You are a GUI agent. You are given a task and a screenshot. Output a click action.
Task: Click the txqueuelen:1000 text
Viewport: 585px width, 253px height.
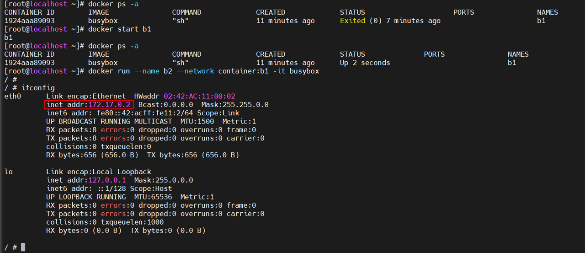click(x=132, y=222)
